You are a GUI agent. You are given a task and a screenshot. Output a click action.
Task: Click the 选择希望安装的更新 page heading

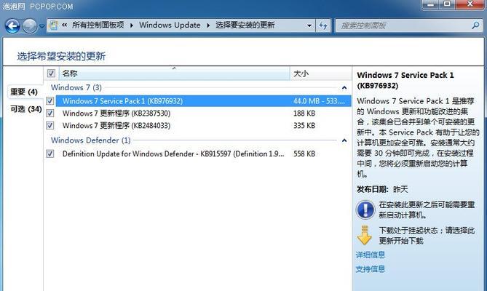point(61,56)
